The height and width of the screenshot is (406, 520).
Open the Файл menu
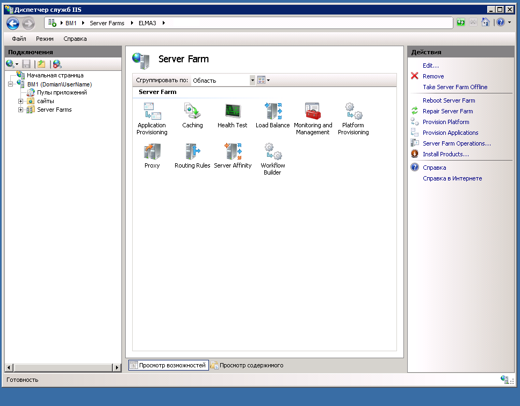[19, 39]
